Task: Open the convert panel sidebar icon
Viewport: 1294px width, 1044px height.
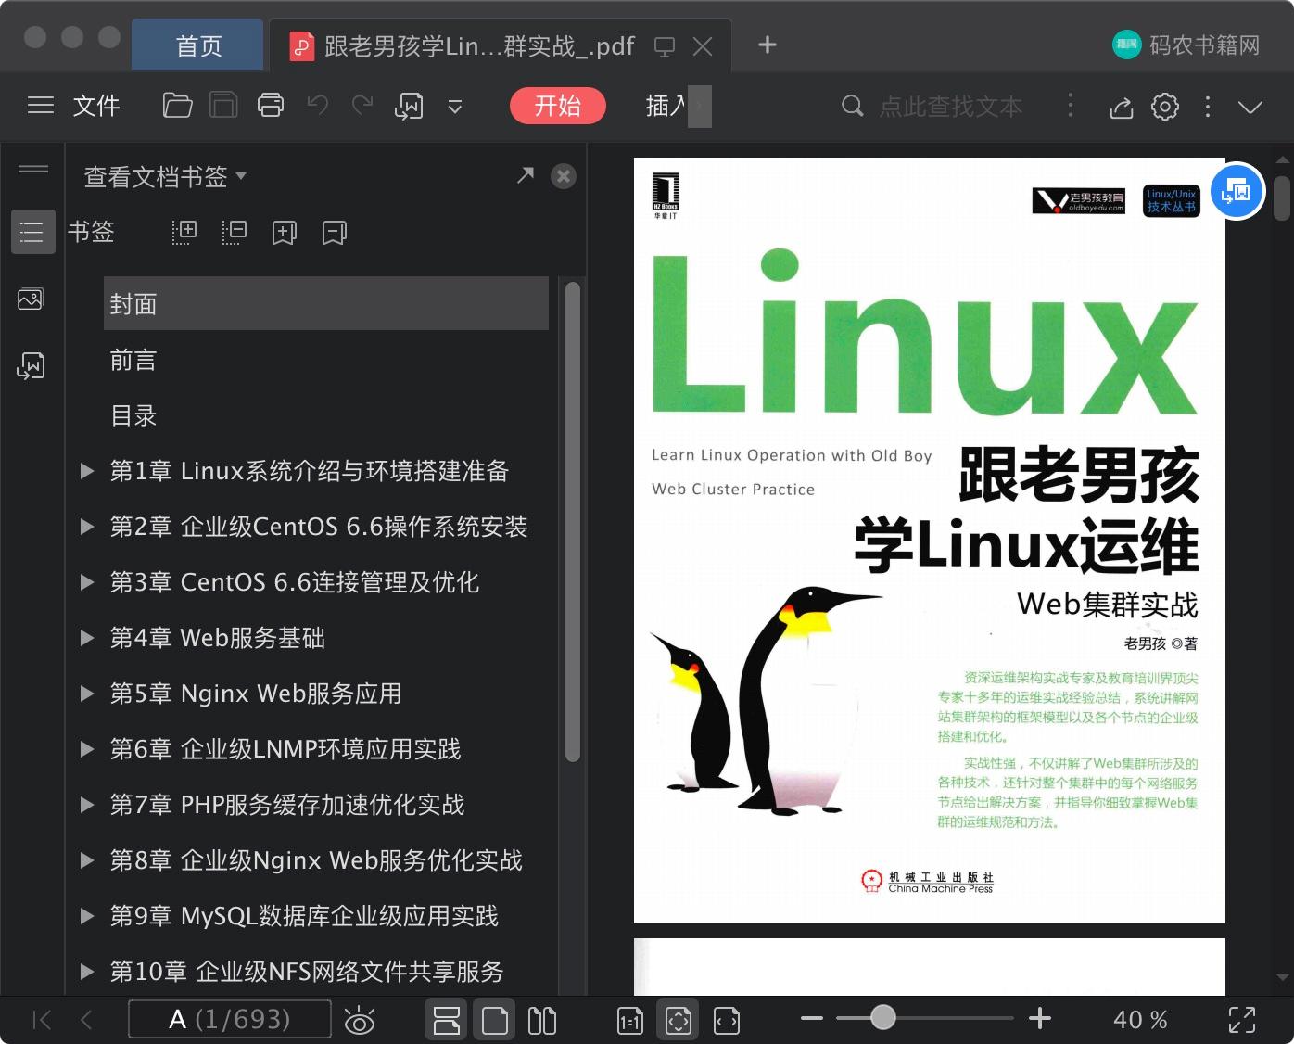Action: coord(31,365)
